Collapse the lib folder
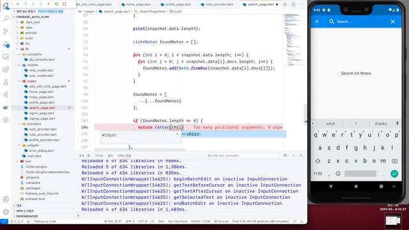409x230 pixels. [x=27, y=49]
